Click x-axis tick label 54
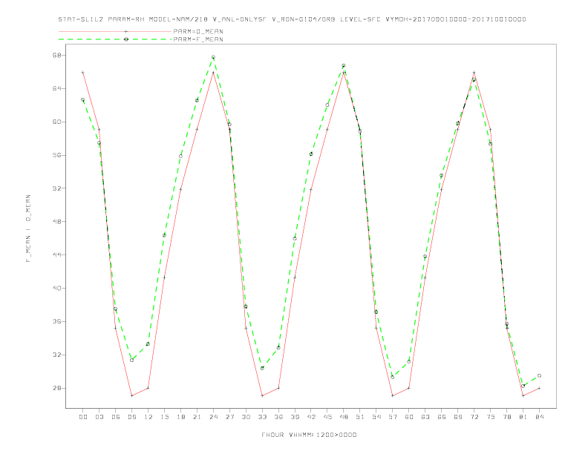The image size is (588, 454). (376, 417)
